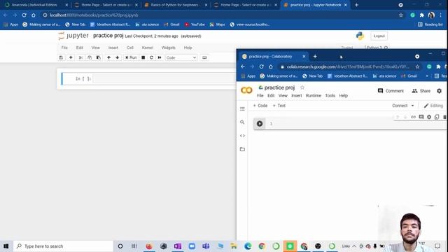The height and width of the screenshot is (252, 448).
Task: Open the Reading list in the main browser
Action: [430, 24]
